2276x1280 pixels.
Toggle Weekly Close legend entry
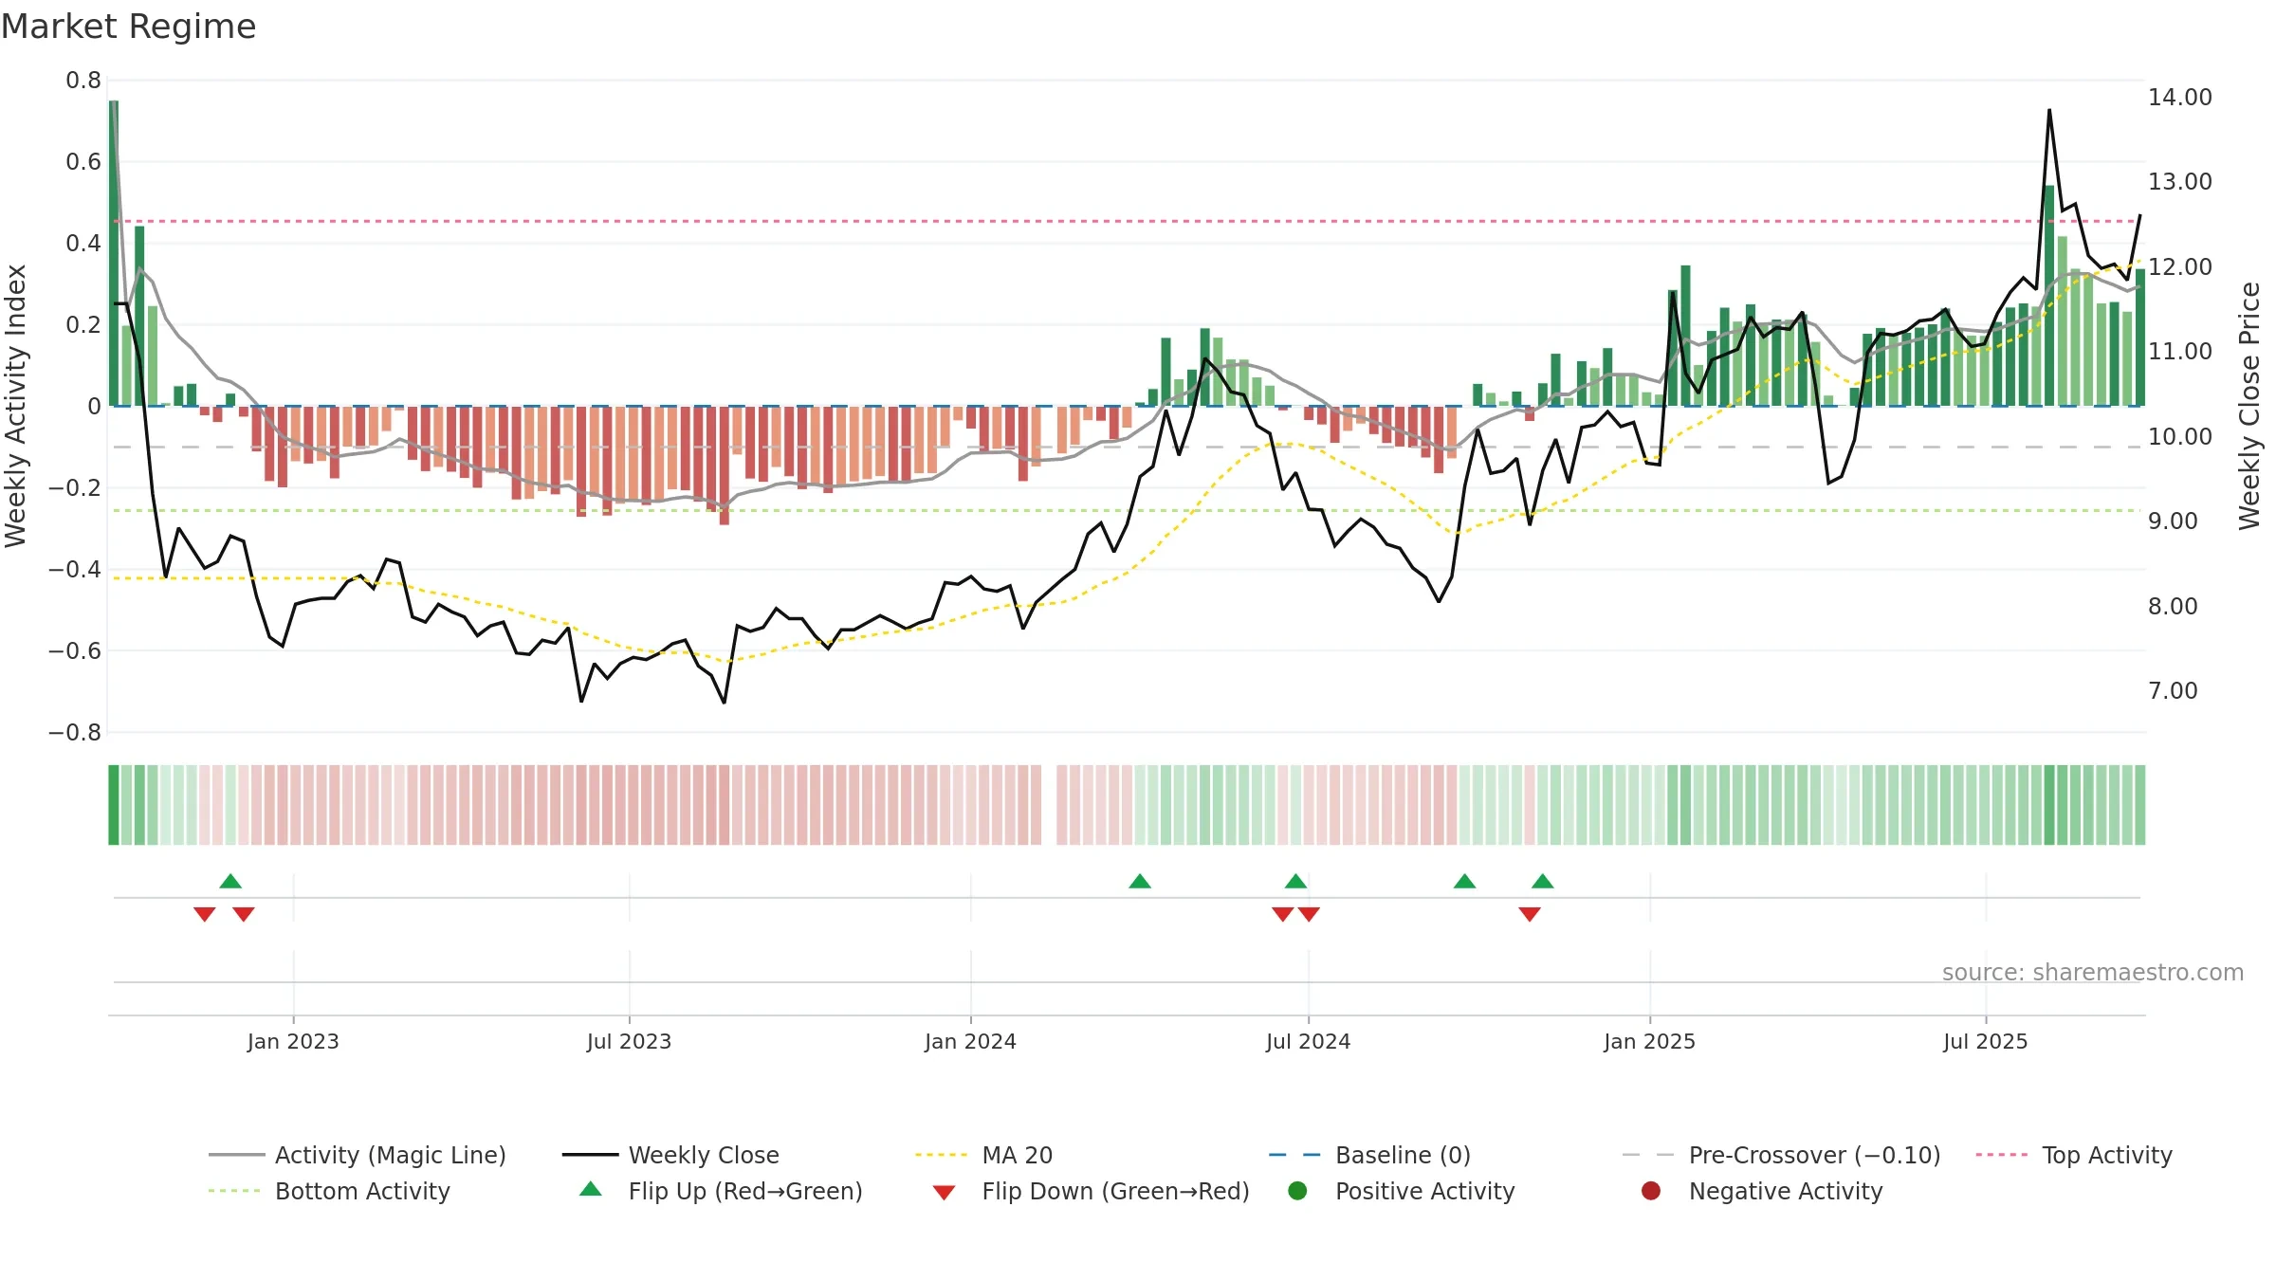click(x=670, y=1155)
